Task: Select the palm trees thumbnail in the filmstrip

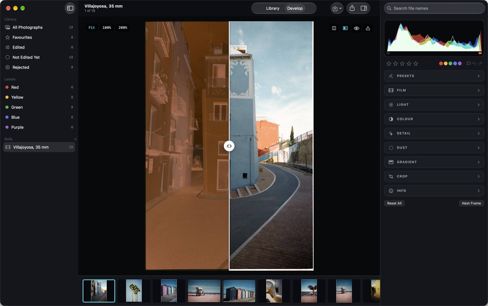Action: (134, 291)
